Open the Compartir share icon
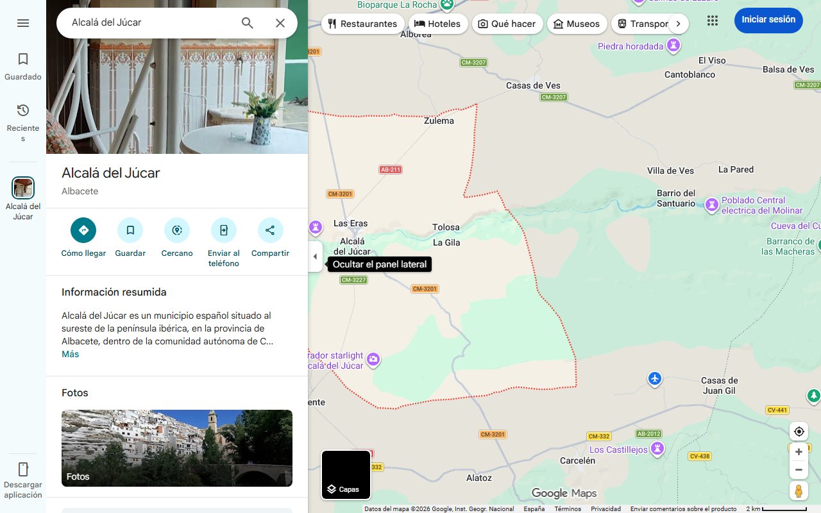Screen dimensions: 821x513 (x=269, y=230)
